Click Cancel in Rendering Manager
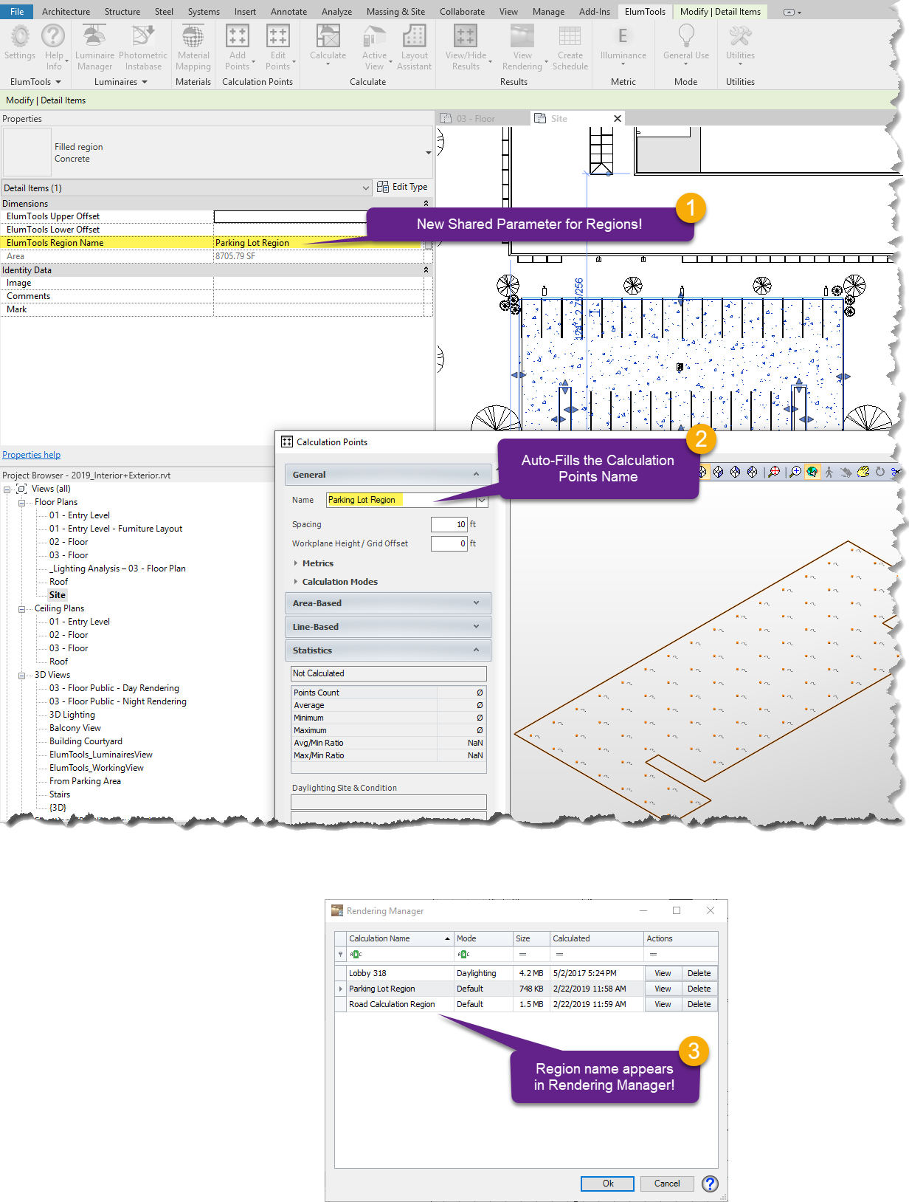Screen dimensions: 909x1202 [667, 1184]
